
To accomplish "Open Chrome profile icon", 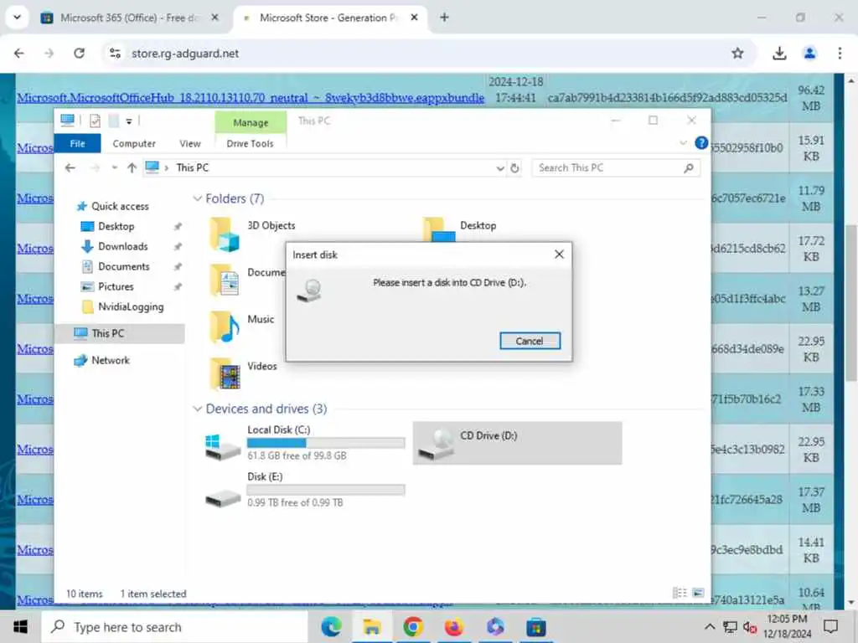I will [810, 53].
